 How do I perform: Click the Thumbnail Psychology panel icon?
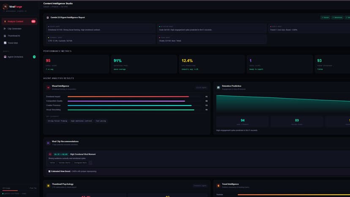pos(48,186)
